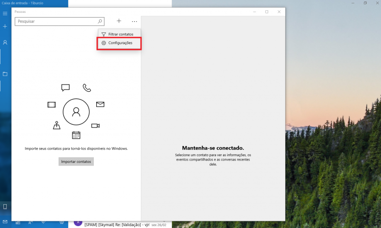This screenshot has width=381, height=228.
Task: Click the magnifier icon in the search box
Action: point(100,21)
